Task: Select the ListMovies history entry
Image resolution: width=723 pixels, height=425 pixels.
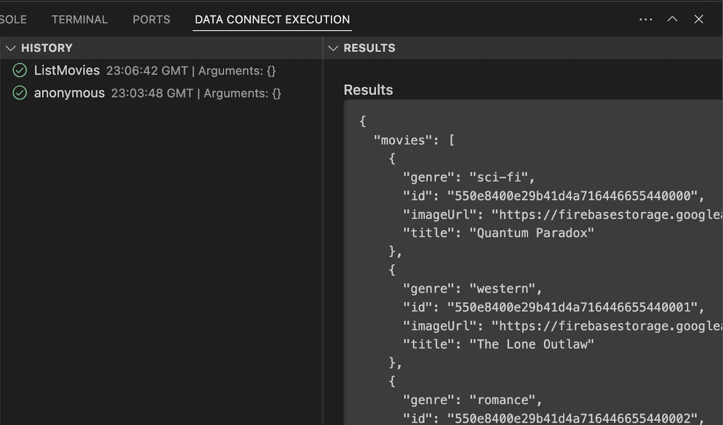Action: [67, 70]
